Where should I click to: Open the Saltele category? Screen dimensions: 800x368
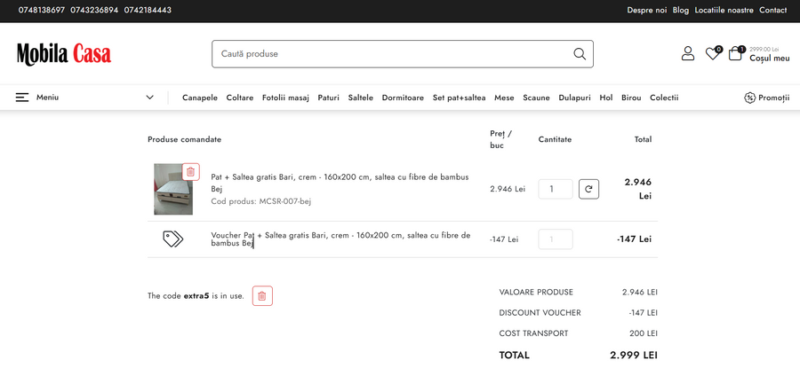point(361,98)
